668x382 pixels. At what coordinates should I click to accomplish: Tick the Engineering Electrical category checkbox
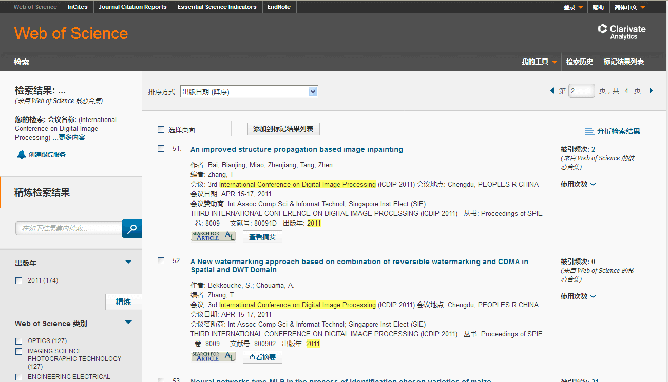pos(19,377)
